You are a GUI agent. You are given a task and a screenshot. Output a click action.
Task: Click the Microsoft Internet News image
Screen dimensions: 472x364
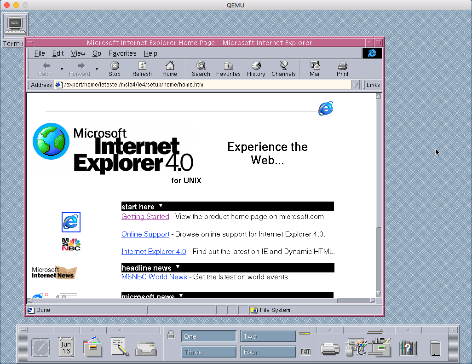point(54,272)
